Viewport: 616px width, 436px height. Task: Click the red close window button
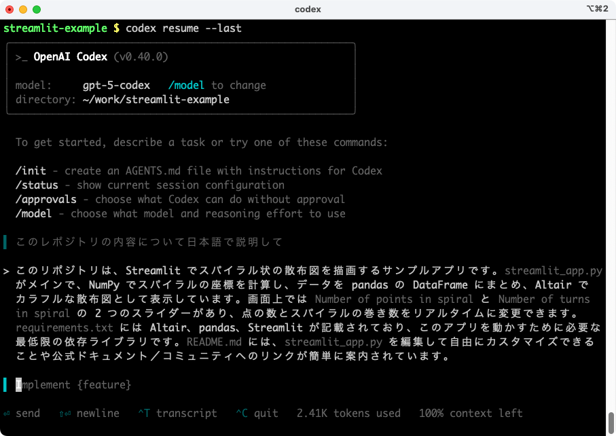point(10,10)
